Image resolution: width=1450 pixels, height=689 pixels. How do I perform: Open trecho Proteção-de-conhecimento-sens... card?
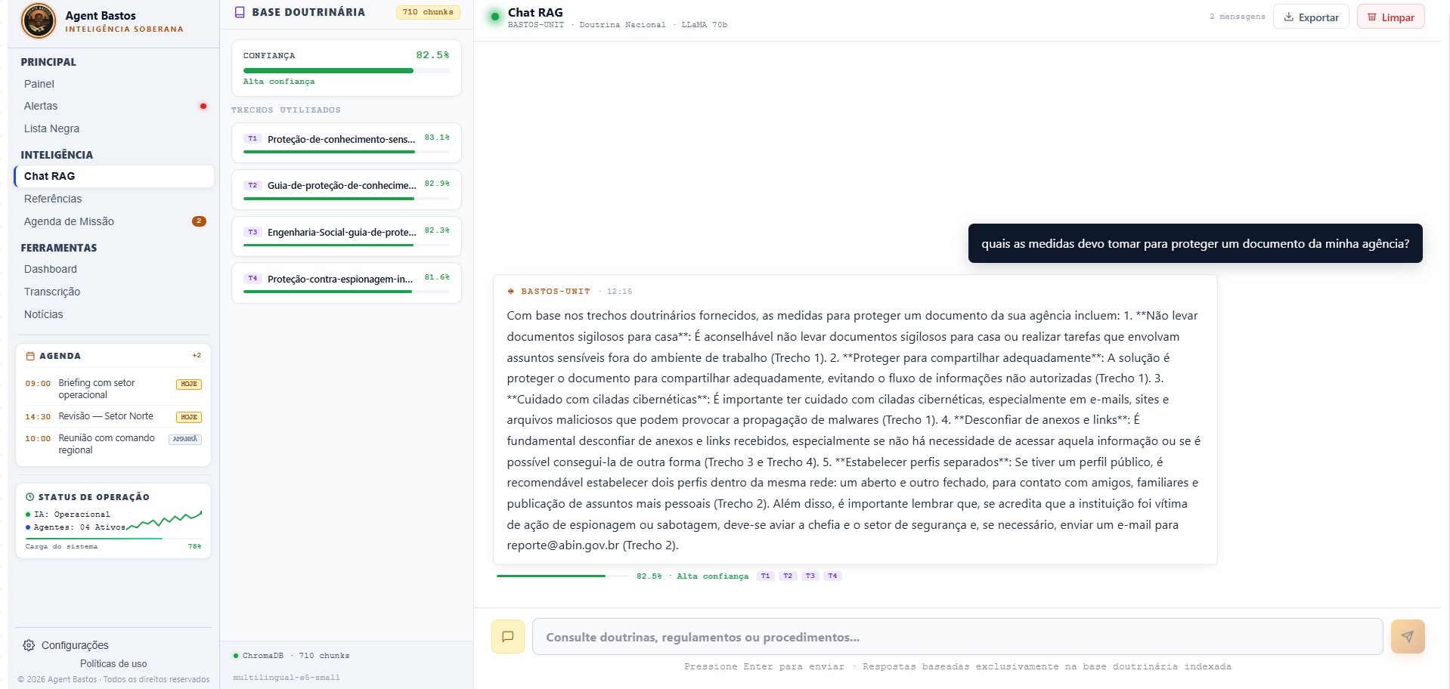(346, 143)
